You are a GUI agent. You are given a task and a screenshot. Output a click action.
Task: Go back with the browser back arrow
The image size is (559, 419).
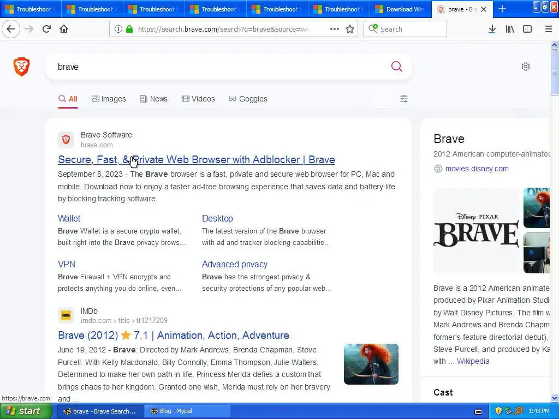tap(11, 29)
